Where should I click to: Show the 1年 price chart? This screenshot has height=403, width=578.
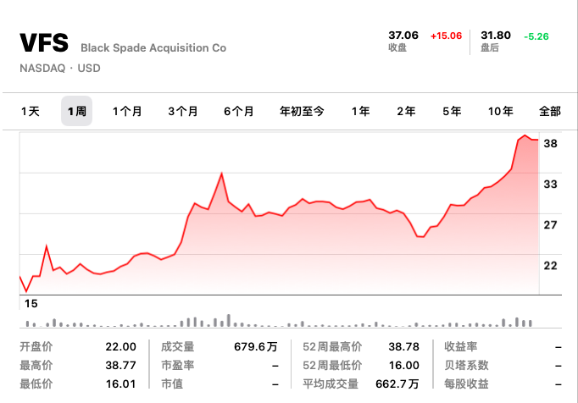click(360, 111)
